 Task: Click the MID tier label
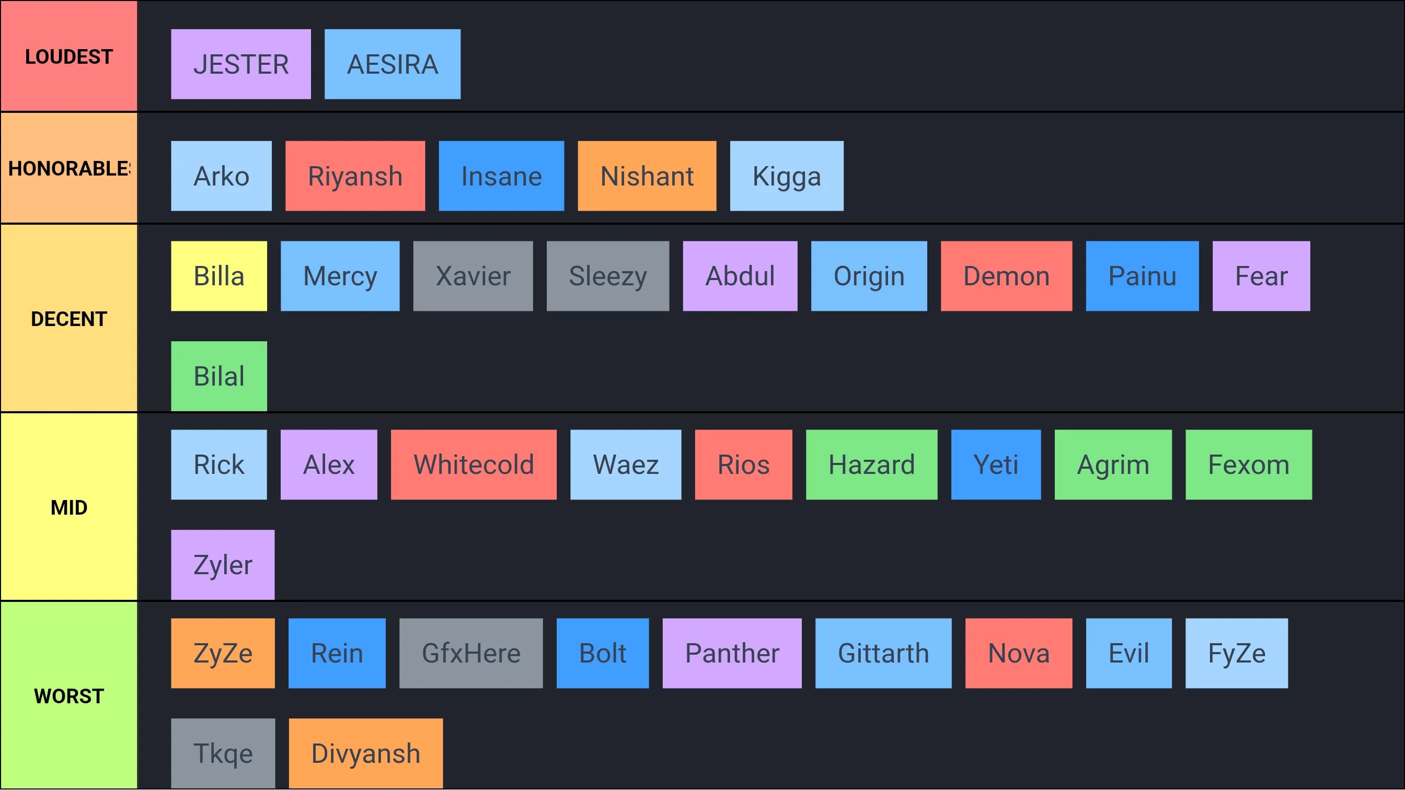[x=68, y=507]
